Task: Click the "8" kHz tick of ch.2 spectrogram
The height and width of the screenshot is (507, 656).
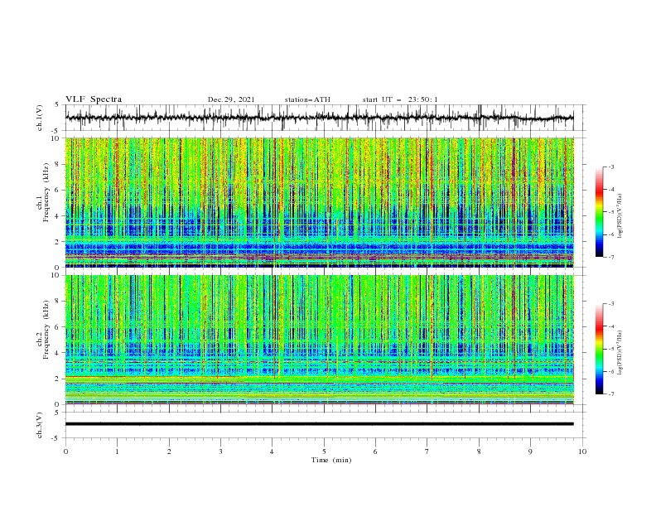Action: pyautogui.click(x=59, y=301)
